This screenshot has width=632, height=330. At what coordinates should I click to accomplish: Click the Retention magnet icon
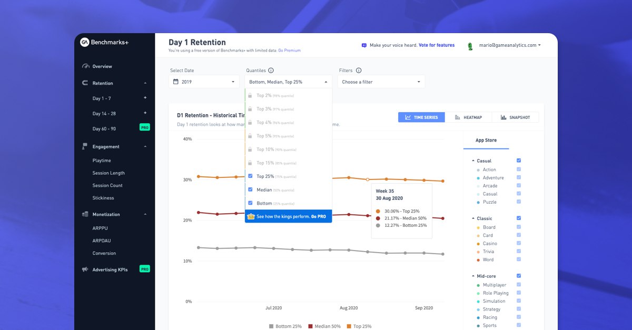pyautogui.click(x=85, y=83)
